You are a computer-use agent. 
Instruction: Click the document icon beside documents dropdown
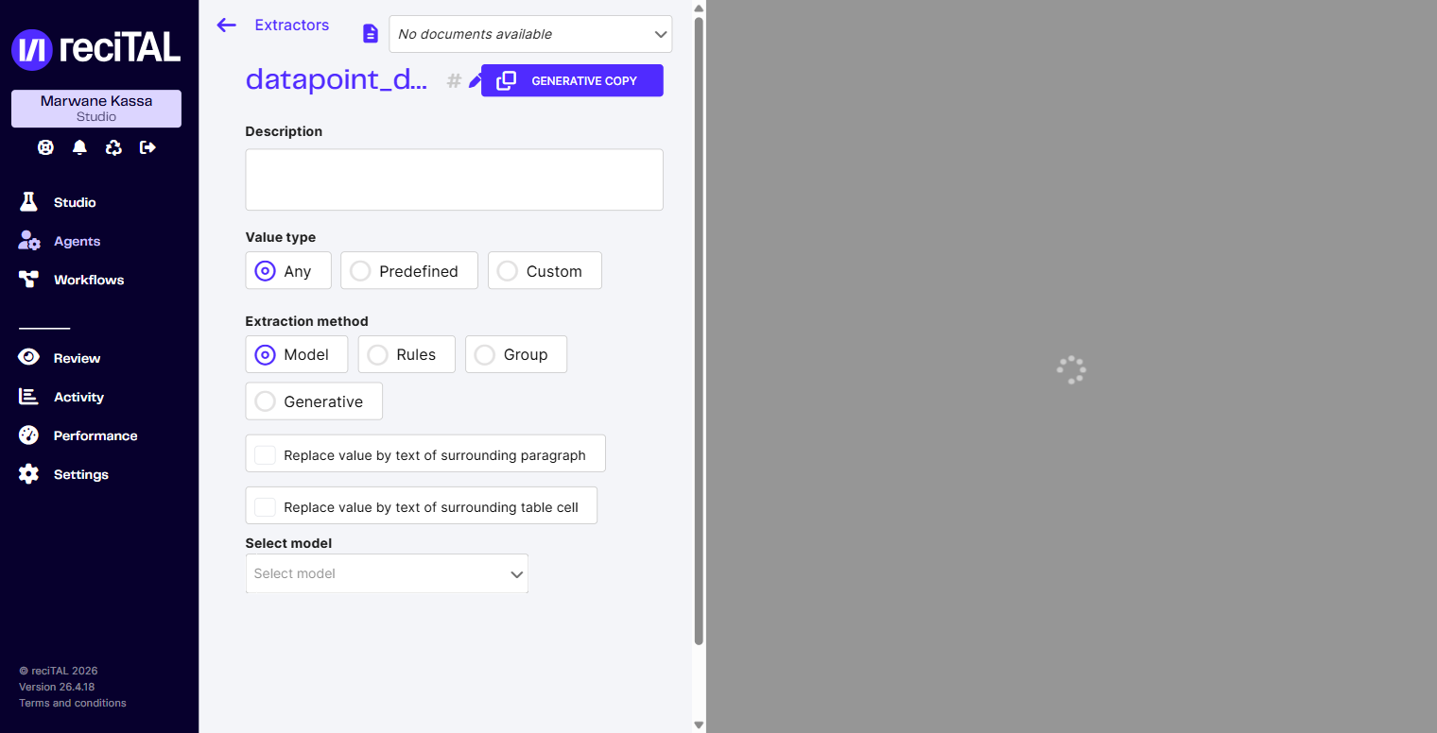(371, 34)
